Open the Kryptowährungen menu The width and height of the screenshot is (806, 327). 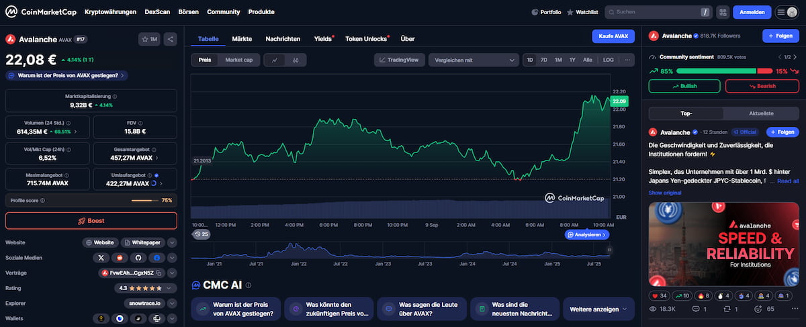110,12
